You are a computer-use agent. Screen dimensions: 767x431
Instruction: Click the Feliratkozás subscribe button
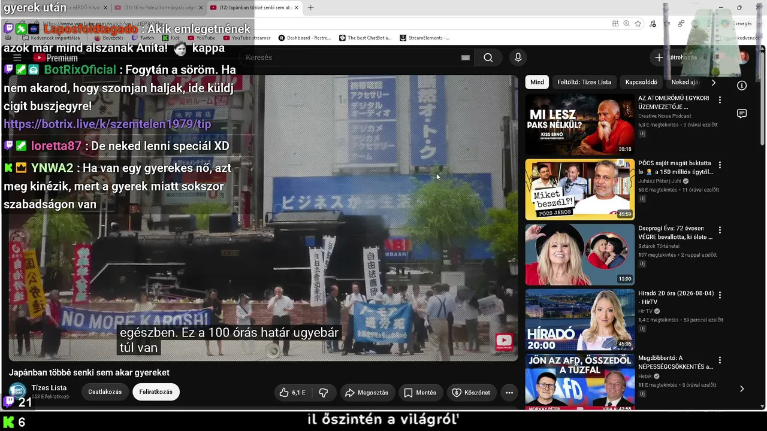click(x=156, y=392)
